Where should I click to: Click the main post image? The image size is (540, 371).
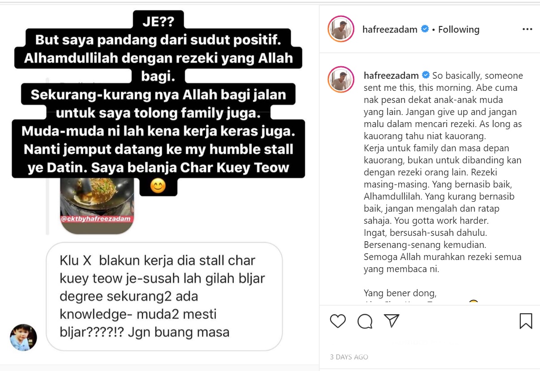pos(159,185)
